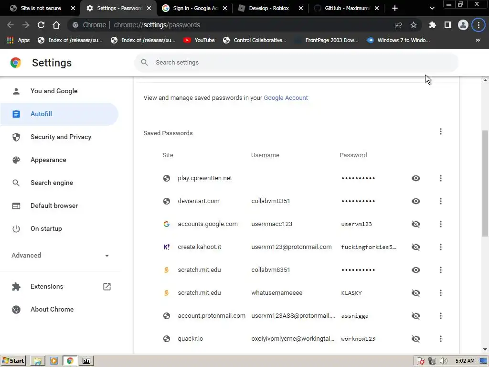Hide the create.kahoot.it password

[x=416, y=247]
